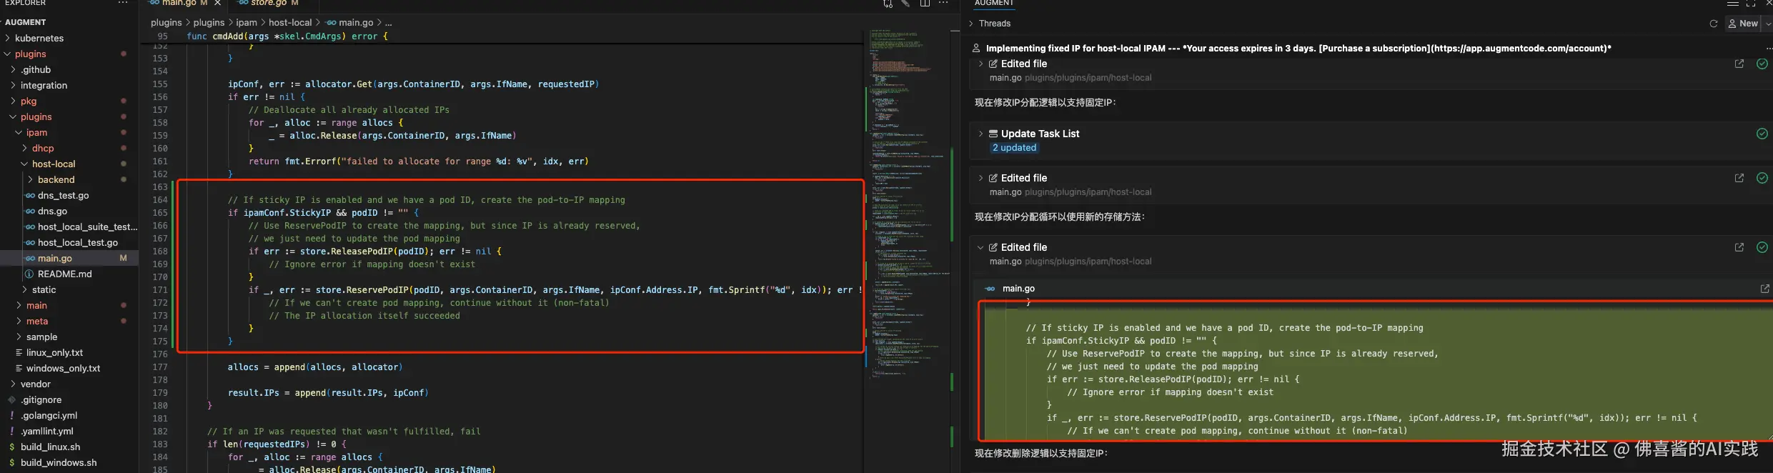Collapse the AUGMENT workspace section header
The image size is (1773, 473).
[69, 22]
